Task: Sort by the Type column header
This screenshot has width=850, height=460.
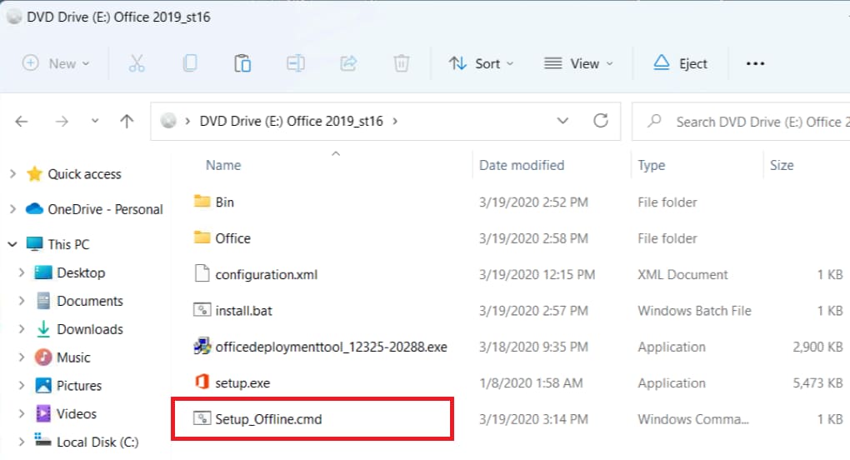Action: pos(651,165)
